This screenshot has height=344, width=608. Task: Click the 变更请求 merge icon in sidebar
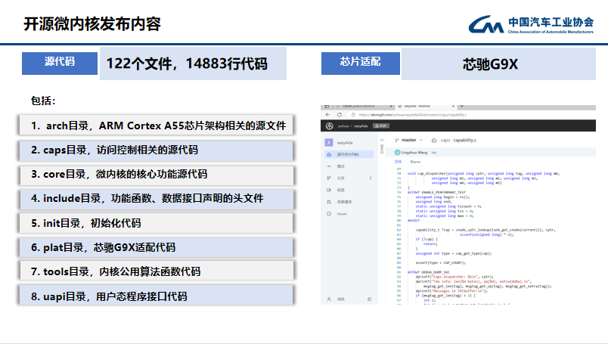tap(329, 202)
